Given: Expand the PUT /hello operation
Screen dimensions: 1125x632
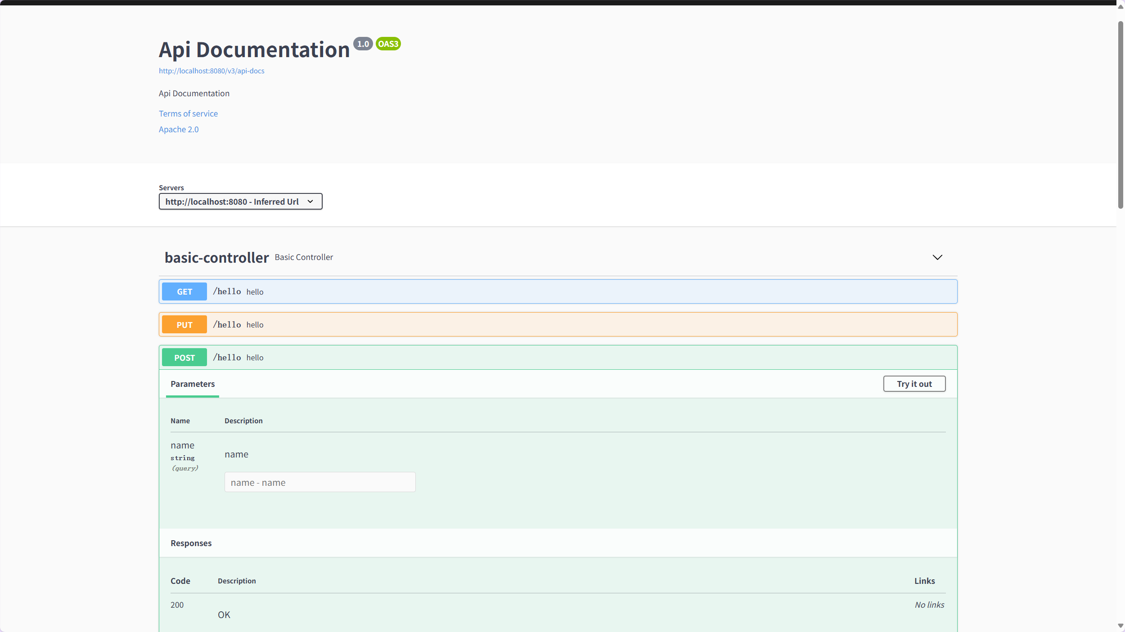Looking at the screenshot, I should (x=558, y=324).
